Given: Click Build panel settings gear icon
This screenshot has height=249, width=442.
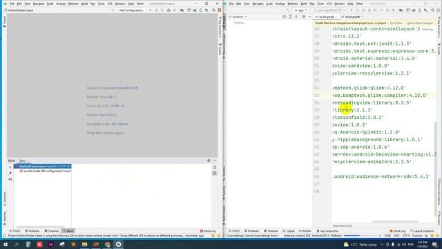Looking at the screenshot, I should (209, 160).
